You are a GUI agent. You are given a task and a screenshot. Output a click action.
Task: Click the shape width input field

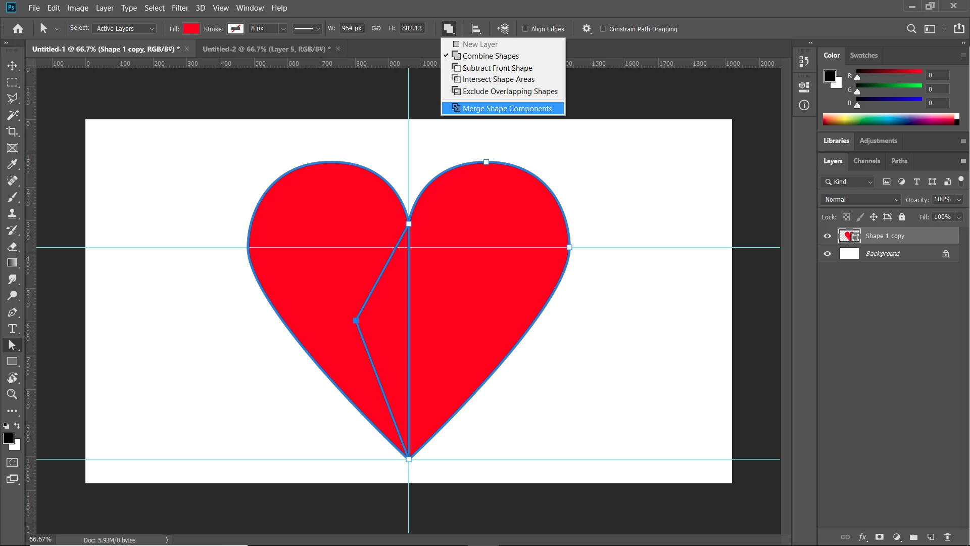[351, 28]
